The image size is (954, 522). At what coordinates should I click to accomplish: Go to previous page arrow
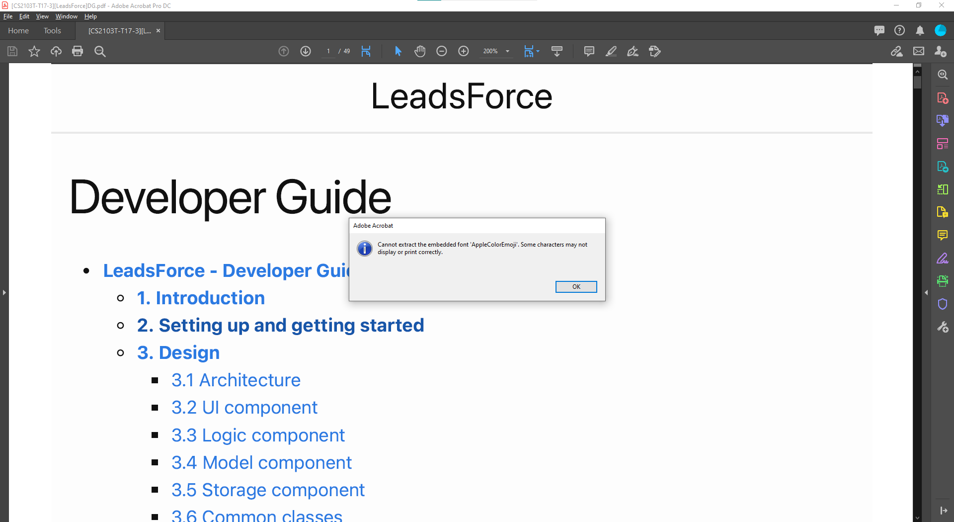click(284, 51)
